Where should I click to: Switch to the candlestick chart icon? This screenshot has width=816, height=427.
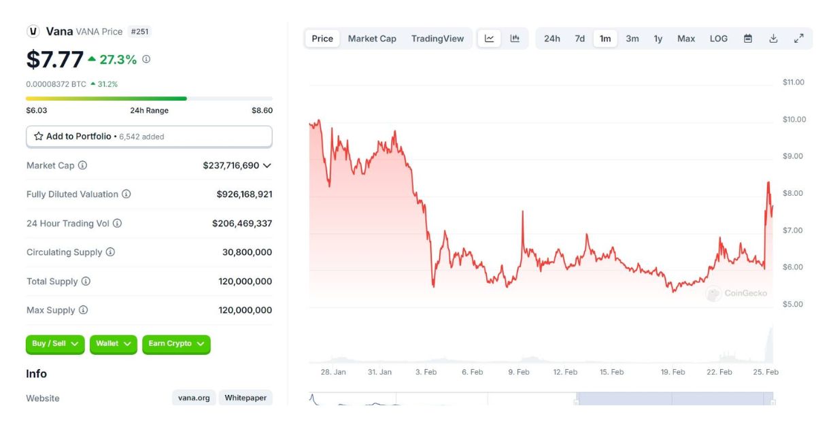pyautogui.click(x=515, y=39)
